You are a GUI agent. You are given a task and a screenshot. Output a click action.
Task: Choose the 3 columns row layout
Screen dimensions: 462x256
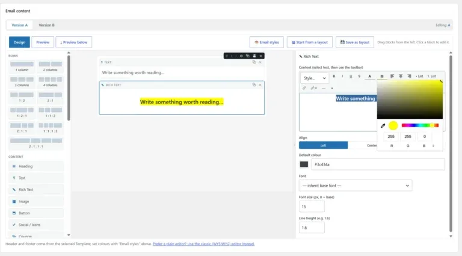click(x=22, y=82)
